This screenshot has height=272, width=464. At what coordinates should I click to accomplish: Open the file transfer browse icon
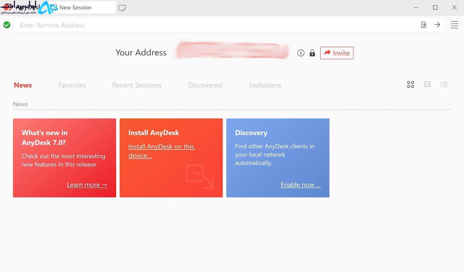click(423, 25)
